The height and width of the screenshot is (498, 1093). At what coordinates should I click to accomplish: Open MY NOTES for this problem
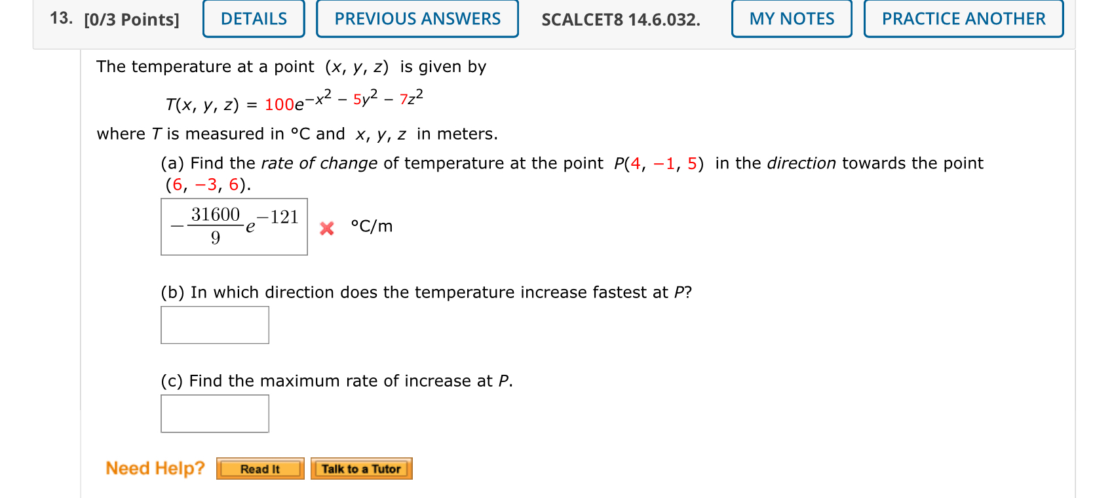pyautogui.click(x=791, y=18)
